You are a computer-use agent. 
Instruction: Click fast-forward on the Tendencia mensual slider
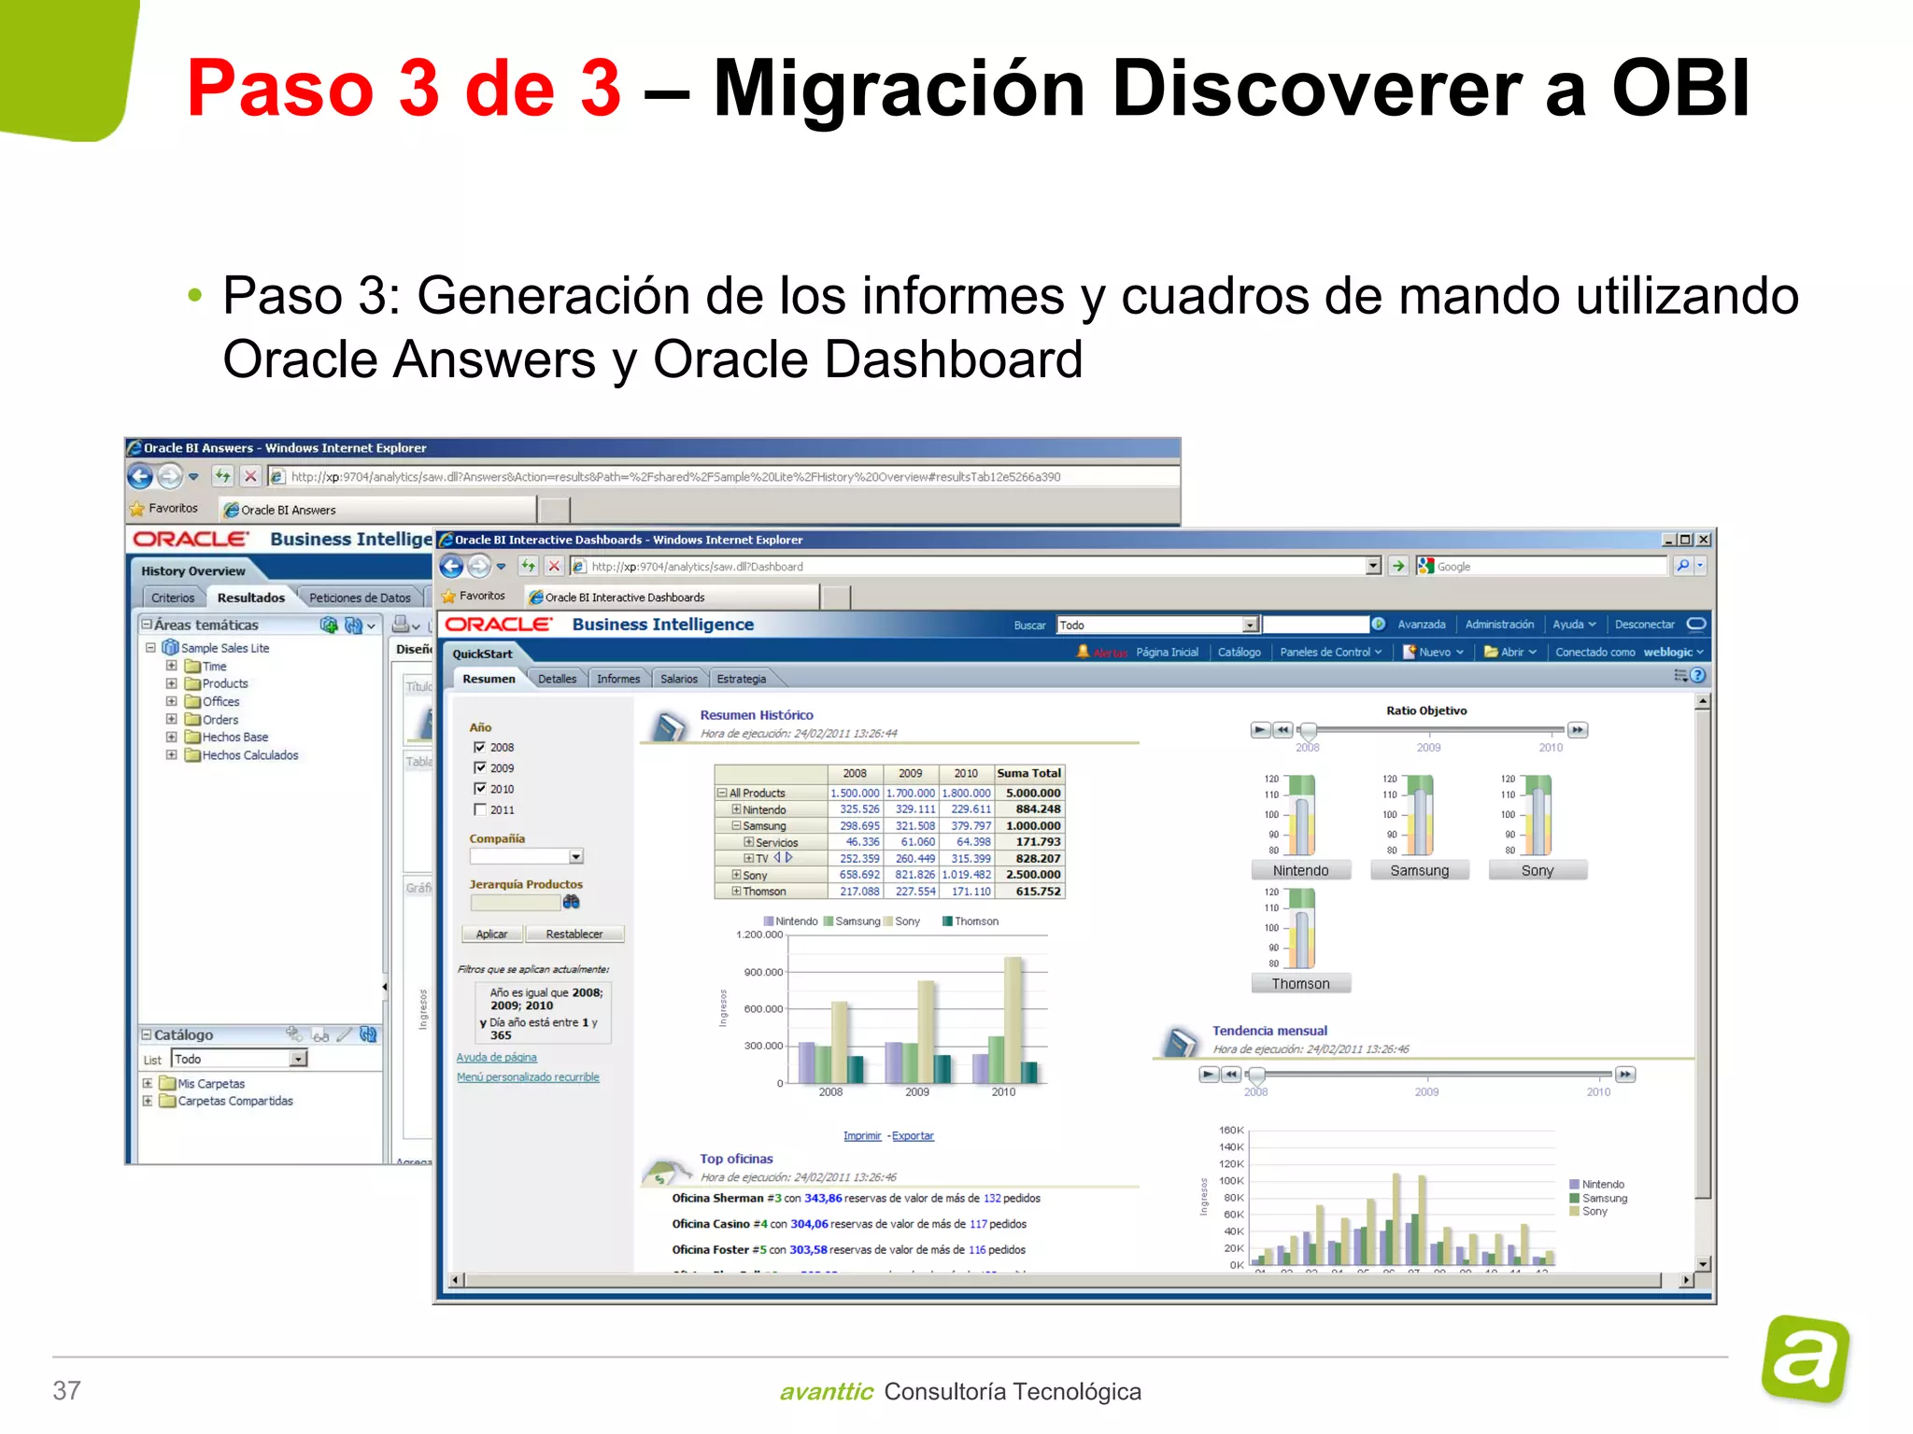point(1625,1075)
